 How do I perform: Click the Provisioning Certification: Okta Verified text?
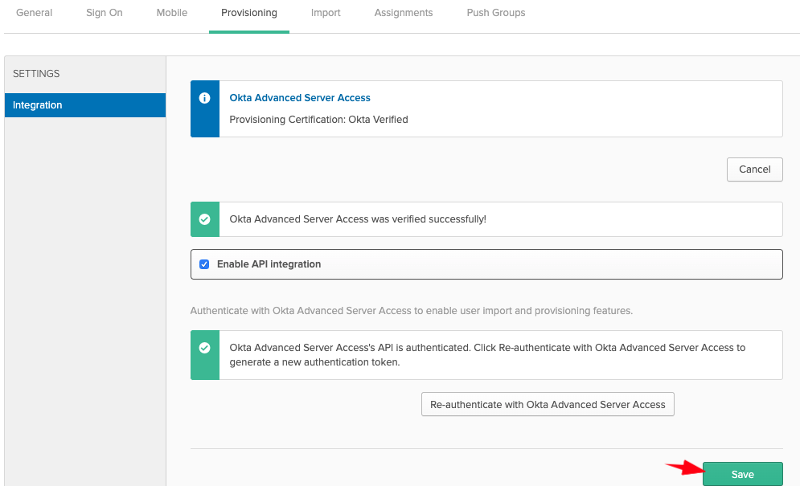(318, 120)
